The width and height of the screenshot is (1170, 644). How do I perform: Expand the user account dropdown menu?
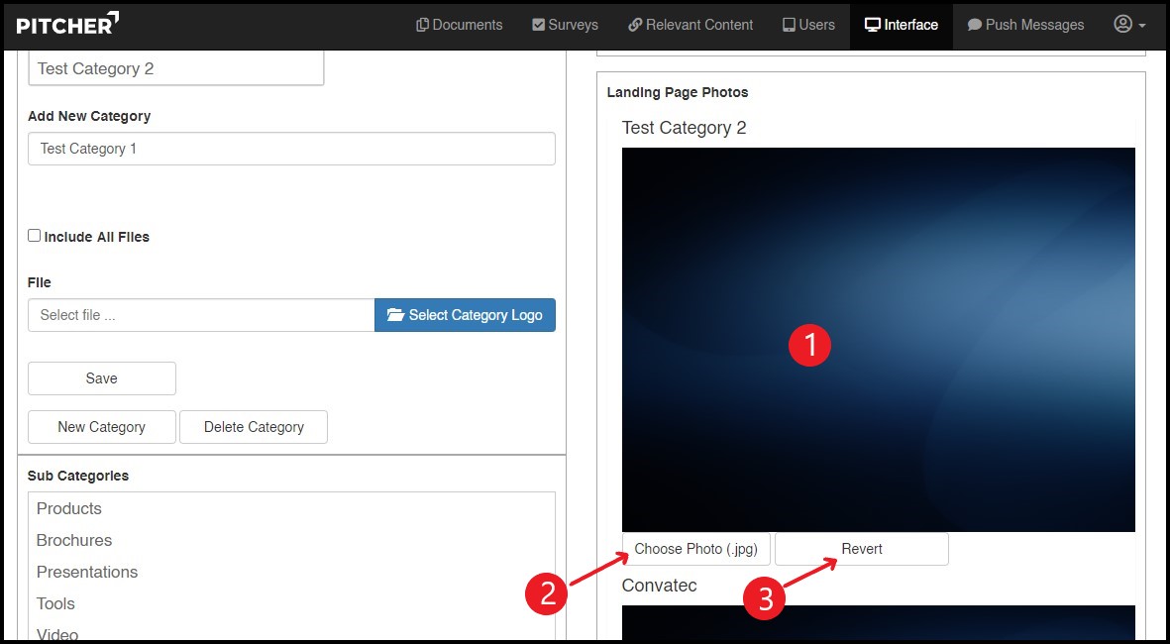click(x=1129, y=25)
